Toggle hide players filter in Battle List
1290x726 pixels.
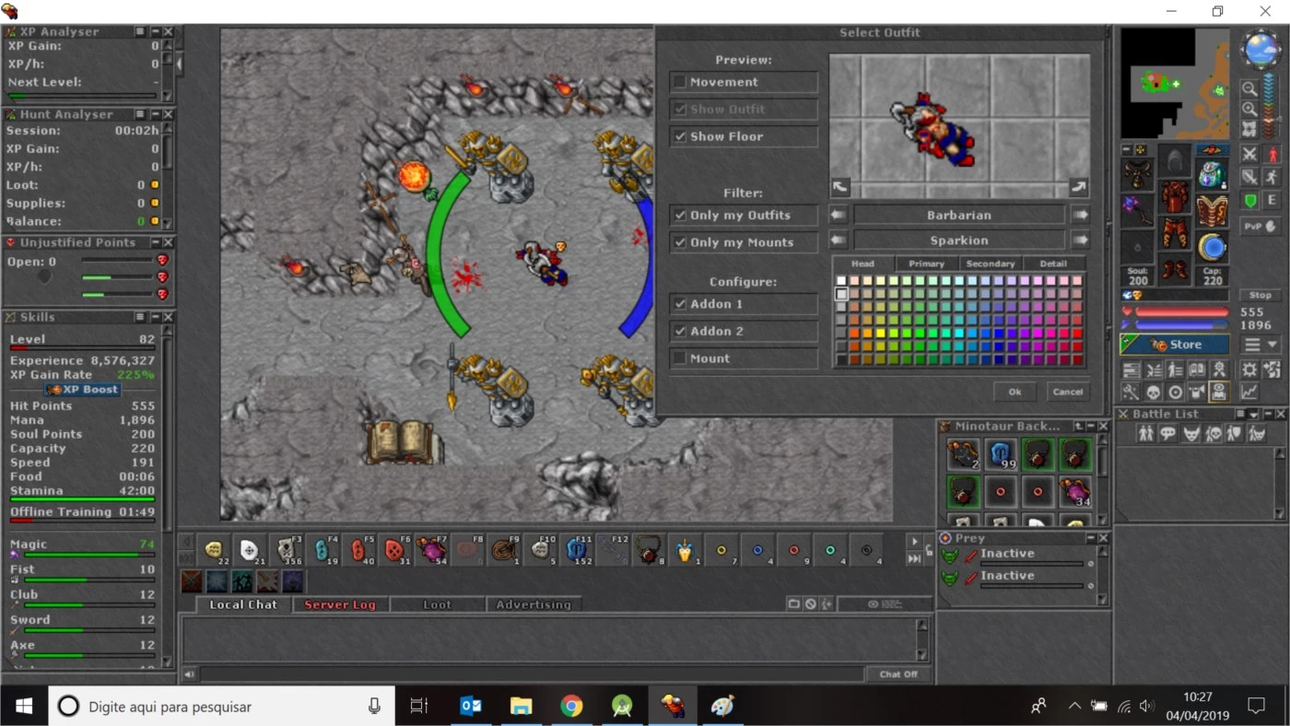pos(1146,433)
